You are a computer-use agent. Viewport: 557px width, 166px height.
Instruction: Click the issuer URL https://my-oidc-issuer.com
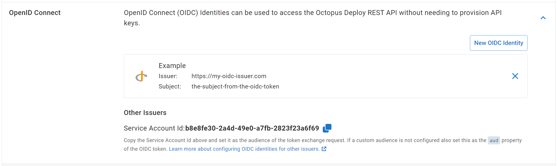[229, 76]
